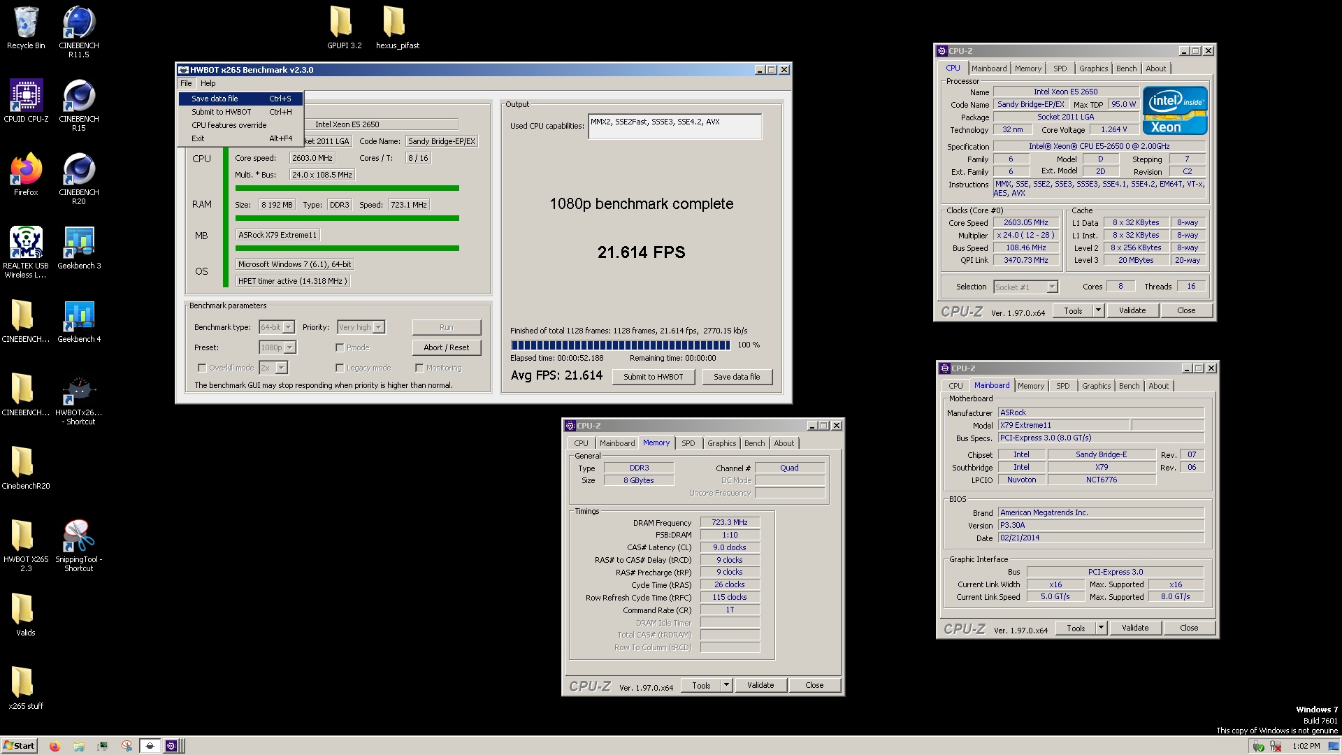This screenshot has width=1342, height=755.
Task: Switch to Bench tab in CPU-Z CPU window
Action: (1126, 69)
